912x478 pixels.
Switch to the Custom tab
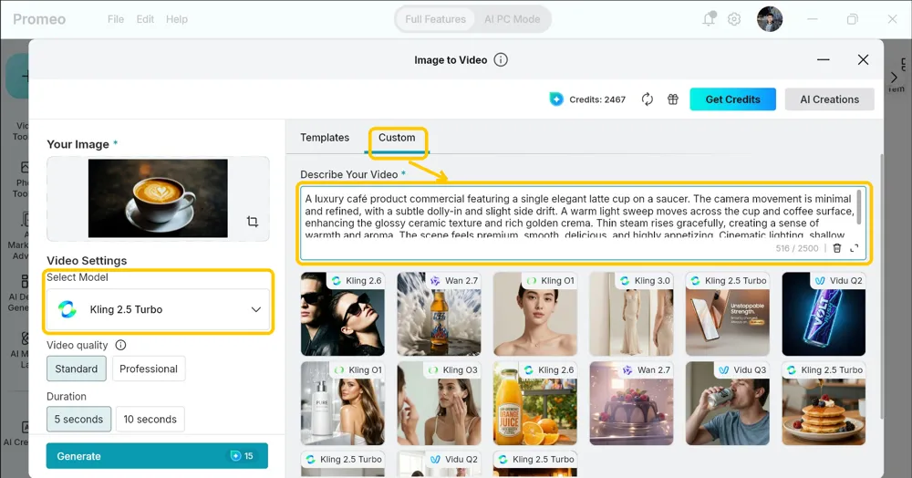(x=397, y=138)
